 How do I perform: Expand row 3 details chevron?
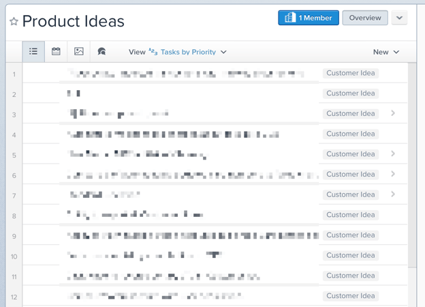point(393,113)
